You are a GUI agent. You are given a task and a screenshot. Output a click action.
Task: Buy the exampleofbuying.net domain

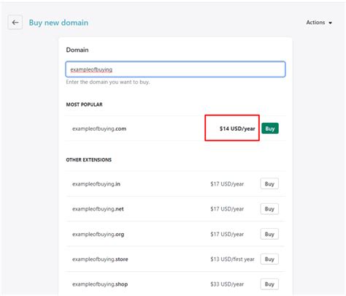pos(269,209)
